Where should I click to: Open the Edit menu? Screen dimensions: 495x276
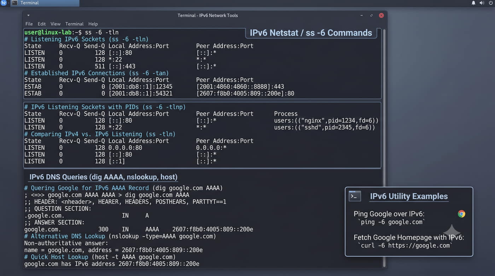point(42,24)
